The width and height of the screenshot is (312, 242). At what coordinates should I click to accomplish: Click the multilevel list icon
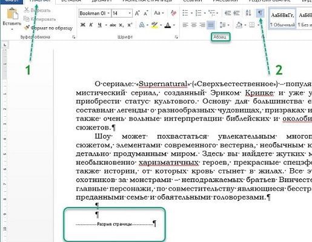coord(212,13)
